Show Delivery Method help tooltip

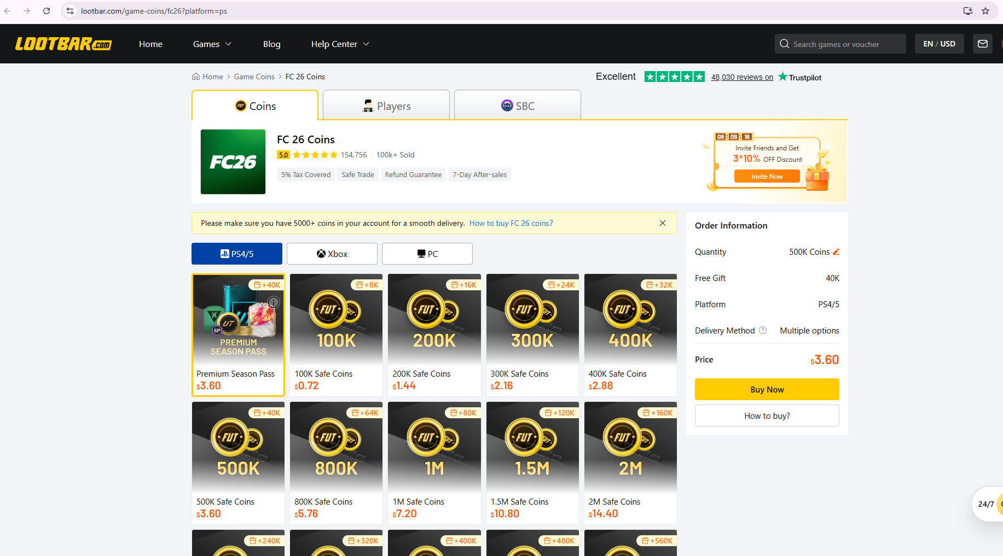[x=763, y=330]
